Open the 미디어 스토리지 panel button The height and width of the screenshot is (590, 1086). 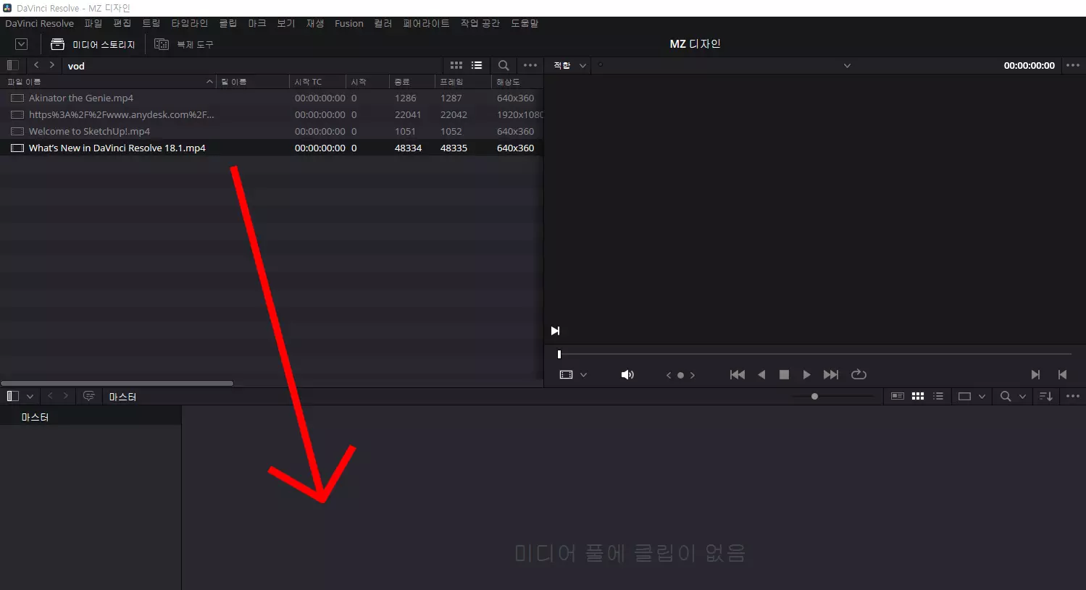click(93, 44)
